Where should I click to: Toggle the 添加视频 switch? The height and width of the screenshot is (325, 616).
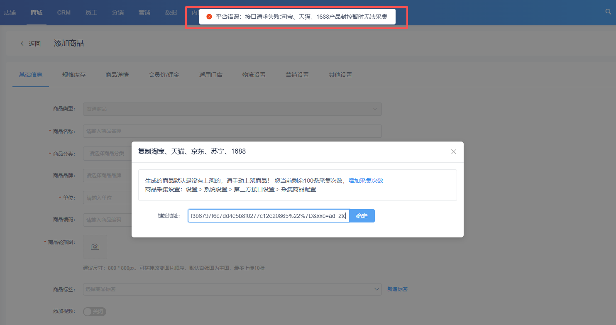coord(95,311)
